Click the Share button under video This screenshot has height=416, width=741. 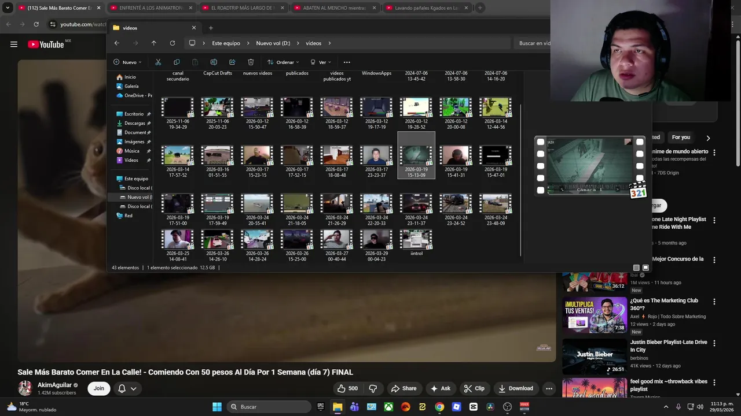pyautogui.click(x=403, y=388)
